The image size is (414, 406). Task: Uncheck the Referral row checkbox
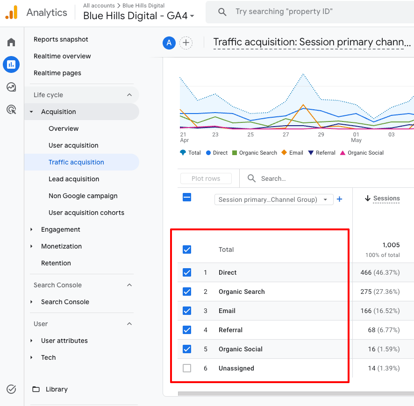(x=187, y=330)
